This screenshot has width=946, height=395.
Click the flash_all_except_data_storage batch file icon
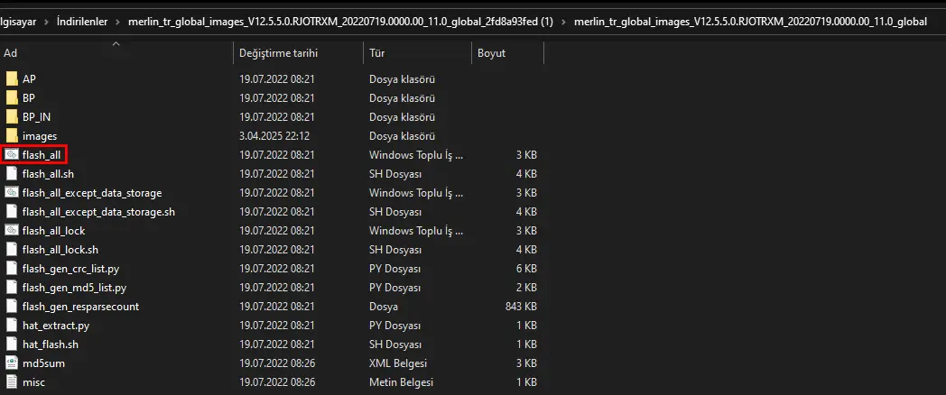coord(12,193)
